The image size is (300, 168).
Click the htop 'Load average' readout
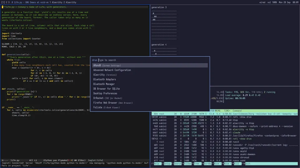[x=242, y=95]
